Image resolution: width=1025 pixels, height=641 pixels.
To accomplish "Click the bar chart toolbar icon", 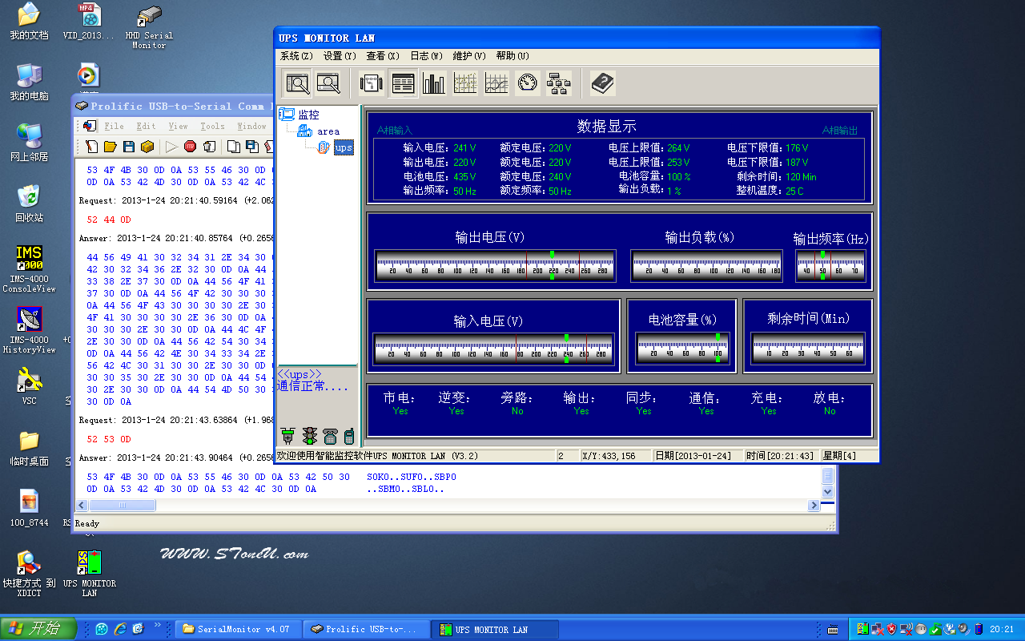I will (434, 83).
